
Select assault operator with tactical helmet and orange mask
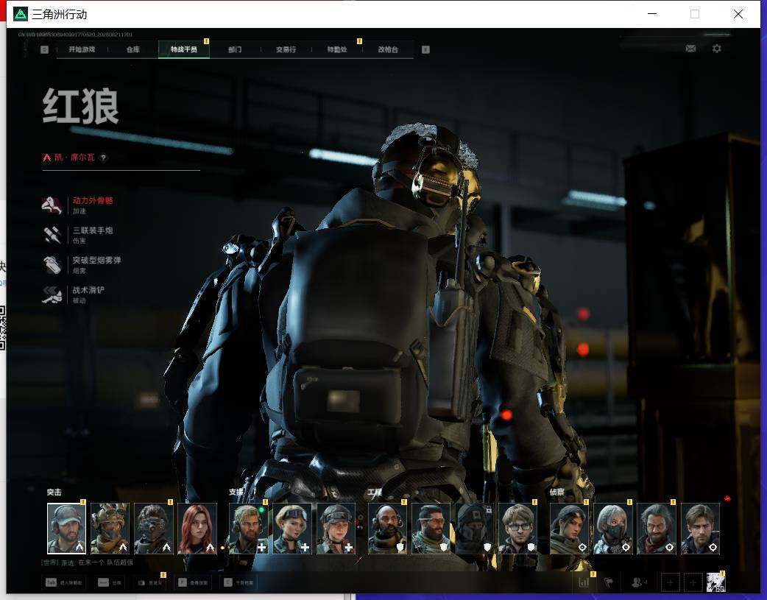coord(110,529)
